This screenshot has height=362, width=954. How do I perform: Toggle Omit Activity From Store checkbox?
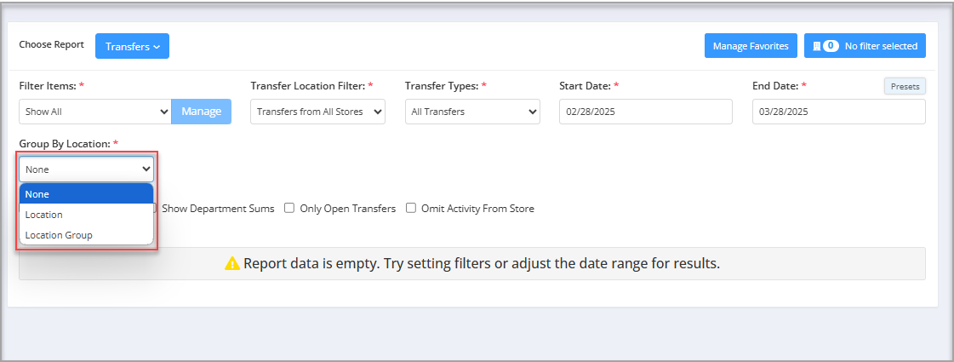tap(411, 208)
